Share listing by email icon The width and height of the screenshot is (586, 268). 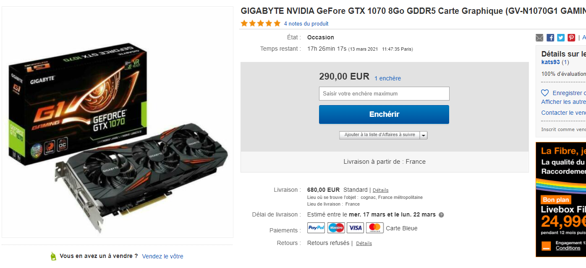tap(539, 38)
